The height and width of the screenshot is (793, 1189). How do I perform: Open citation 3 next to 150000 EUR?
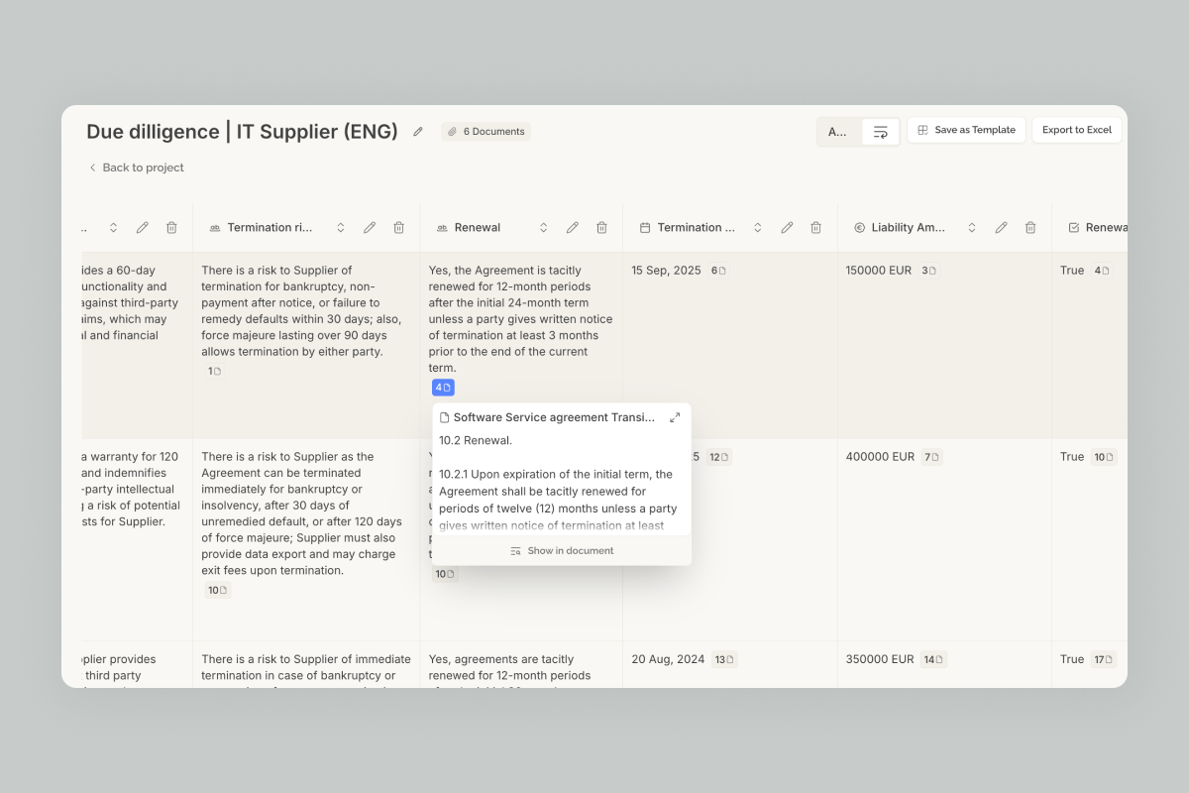pyautogui.click(x=928, y=271)
